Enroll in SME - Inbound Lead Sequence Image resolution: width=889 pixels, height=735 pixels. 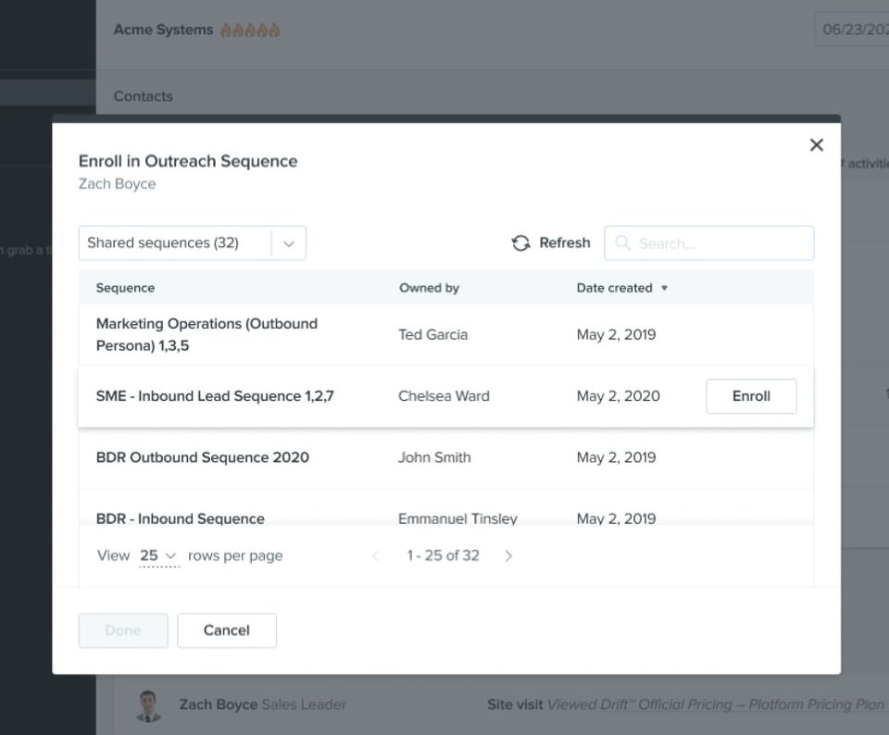(x=751, y=396)
